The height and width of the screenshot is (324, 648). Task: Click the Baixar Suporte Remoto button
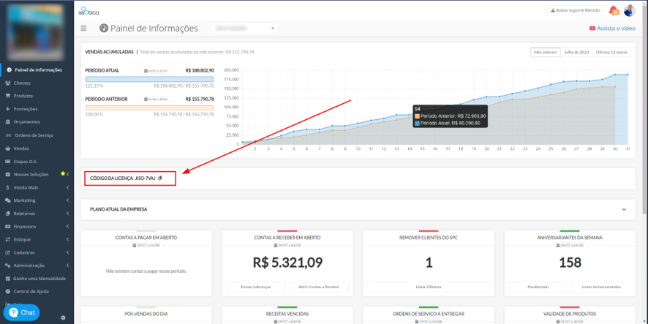point(575,10)
